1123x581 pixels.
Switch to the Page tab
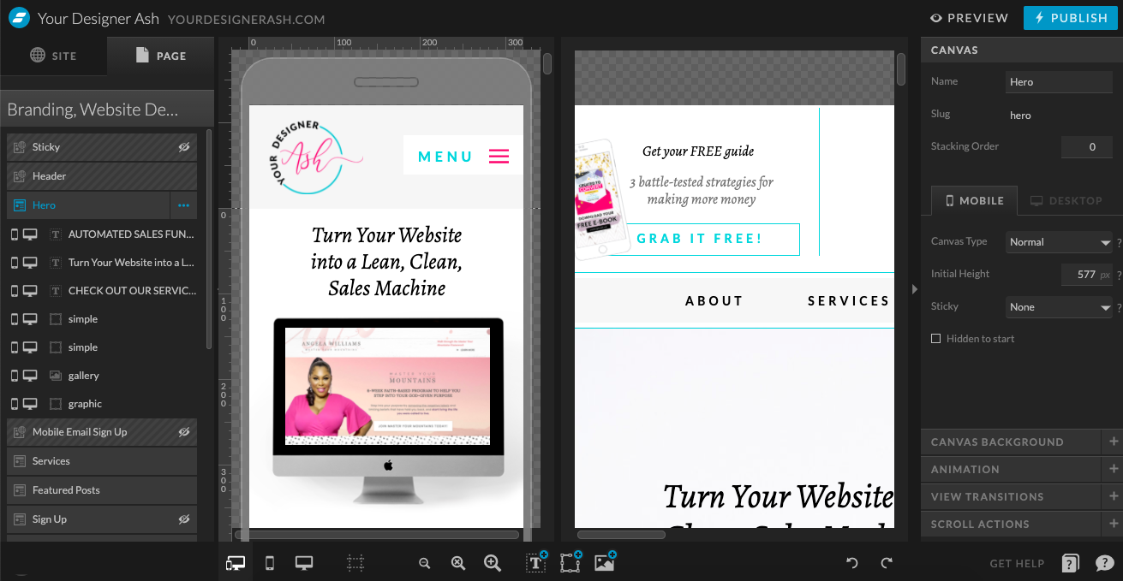click(x=160, y=56)
